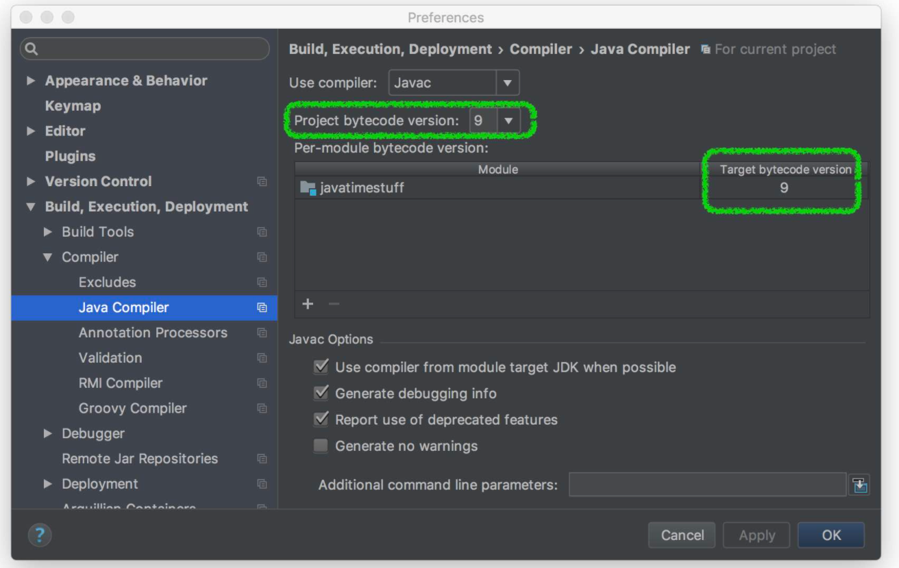Uncheck 'Report use of deprecated features'
Screen dimensions: 899x568
(320, 419)
